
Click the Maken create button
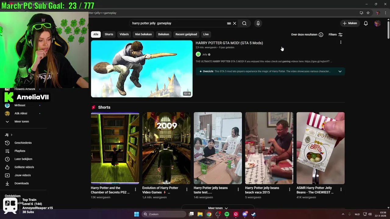click(x=350, y=23)
